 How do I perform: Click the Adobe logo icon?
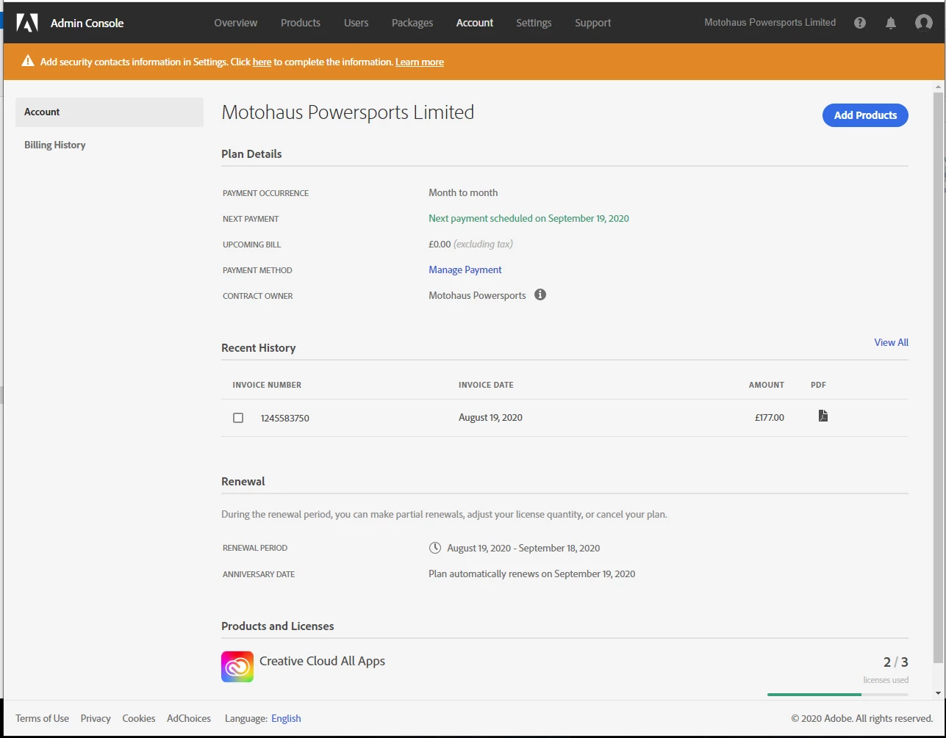27,23
